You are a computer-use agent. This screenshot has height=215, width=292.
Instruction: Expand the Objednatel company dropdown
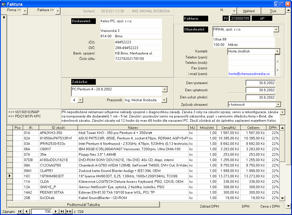pyautogui.click(x=276, y=29)
